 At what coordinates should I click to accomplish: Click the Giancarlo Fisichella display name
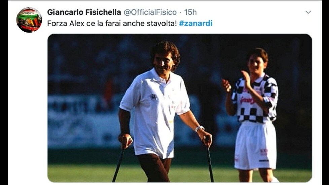coord(84,12)
